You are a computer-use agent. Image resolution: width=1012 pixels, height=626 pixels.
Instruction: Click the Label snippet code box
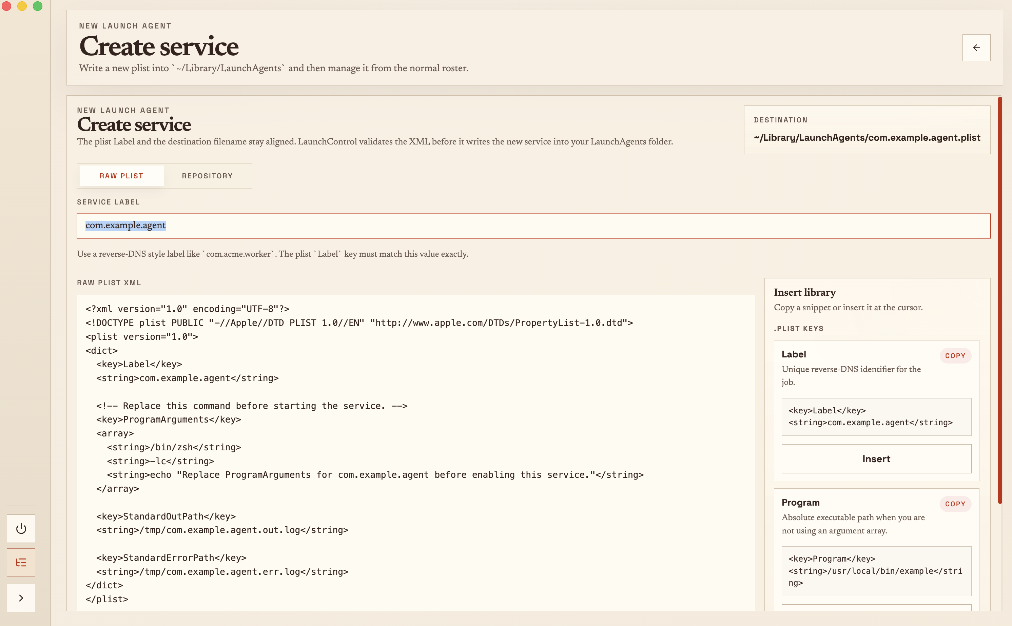click(876, 416)
